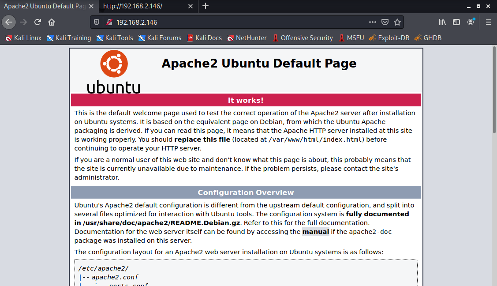Follow the manual link in Configuration Overview
This screenshot has width=497, height=286.
point(316,232)
